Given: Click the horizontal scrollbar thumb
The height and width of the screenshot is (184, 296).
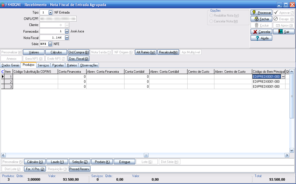Looking at the screenshot, I should click(146, 155).
